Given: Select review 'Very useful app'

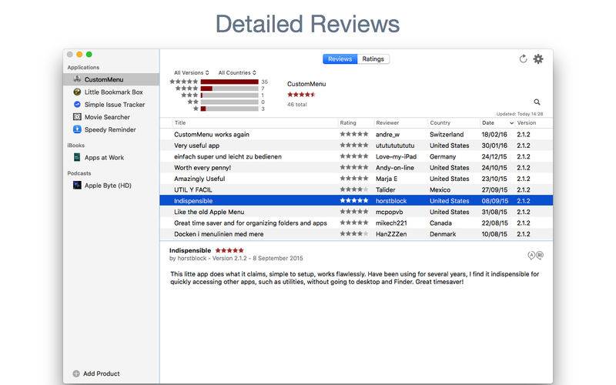Looking at the screenshot, I should (x=357, y=146).
